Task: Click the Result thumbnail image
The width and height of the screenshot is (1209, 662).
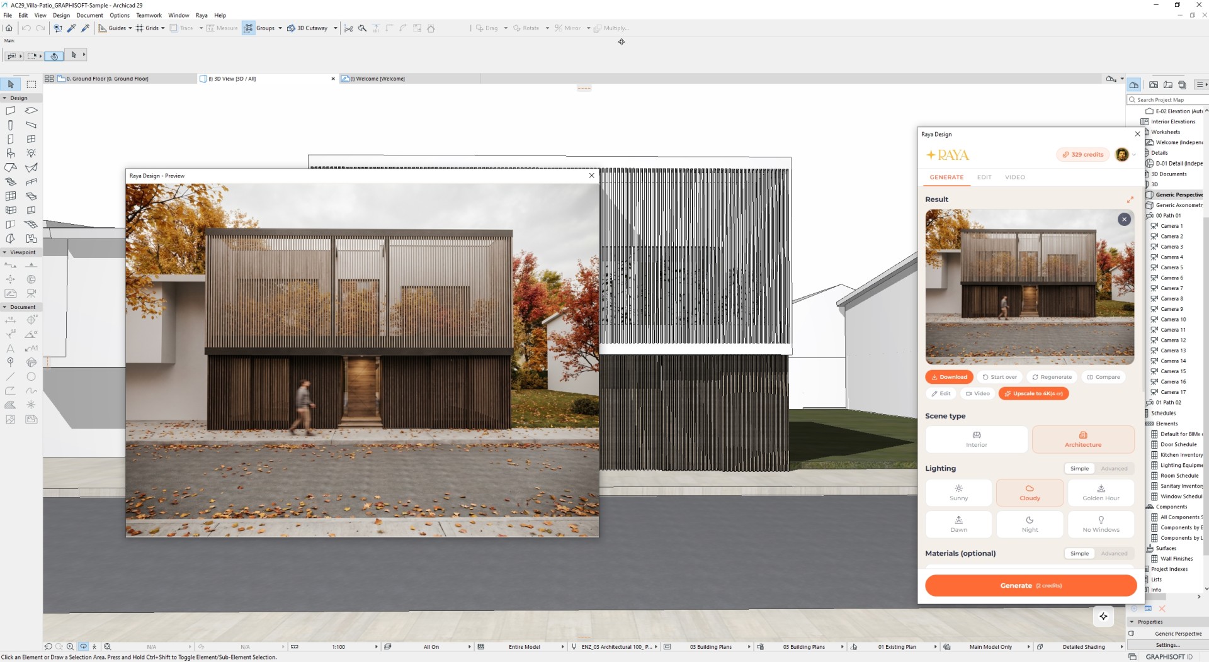Action: [1030, 287]
